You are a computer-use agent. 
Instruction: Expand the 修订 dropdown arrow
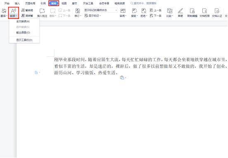pyautogui.click(x=81, y=16)
